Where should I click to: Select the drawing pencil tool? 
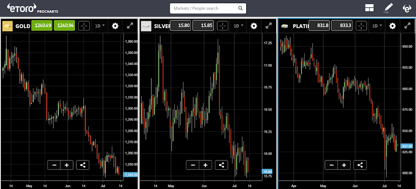coord(388,8)
